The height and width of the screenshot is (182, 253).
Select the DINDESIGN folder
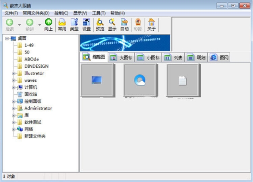click(x=37, y=66)
